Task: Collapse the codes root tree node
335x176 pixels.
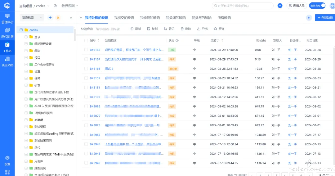Action: (x=21, y=30)
